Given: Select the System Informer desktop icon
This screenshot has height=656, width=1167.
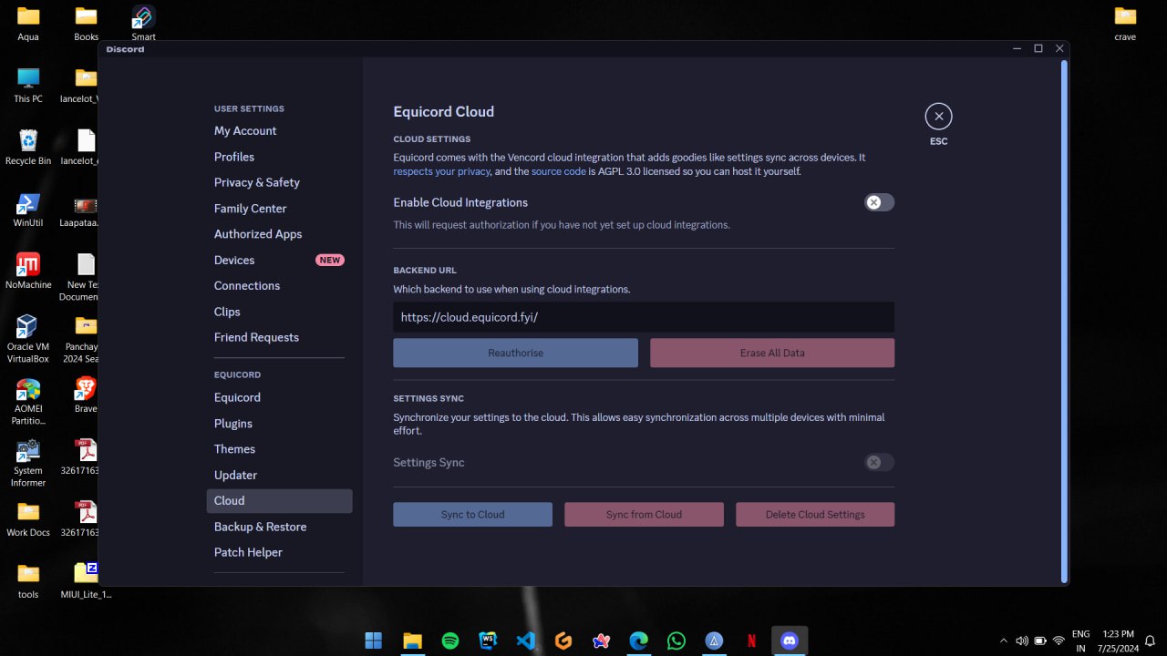Looking at the screenshot, I should click(x=28, y=463).
